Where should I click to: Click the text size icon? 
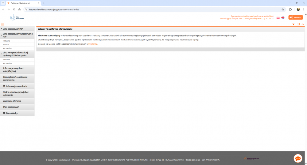[x=298, y=24]
